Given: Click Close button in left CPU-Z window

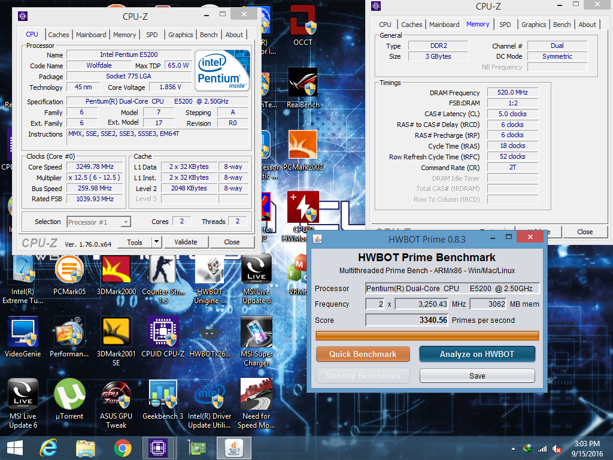Looking at the screenshot, I should pos(232,242).
